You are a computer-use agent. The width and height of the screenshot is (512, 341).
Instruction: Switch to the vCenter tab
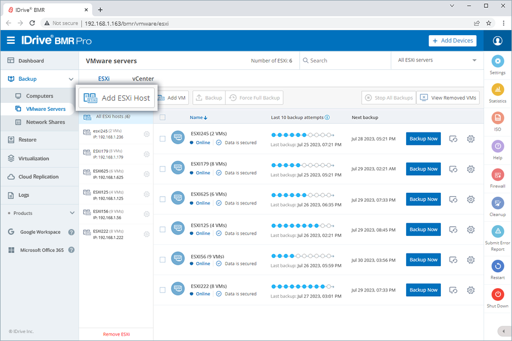(143, 79)
